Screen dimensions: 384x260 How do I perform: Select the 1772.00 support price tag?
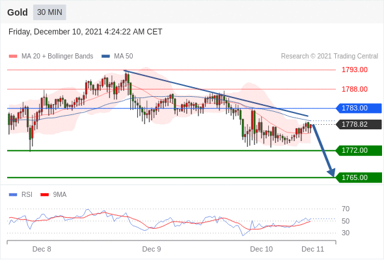(359, 150)
